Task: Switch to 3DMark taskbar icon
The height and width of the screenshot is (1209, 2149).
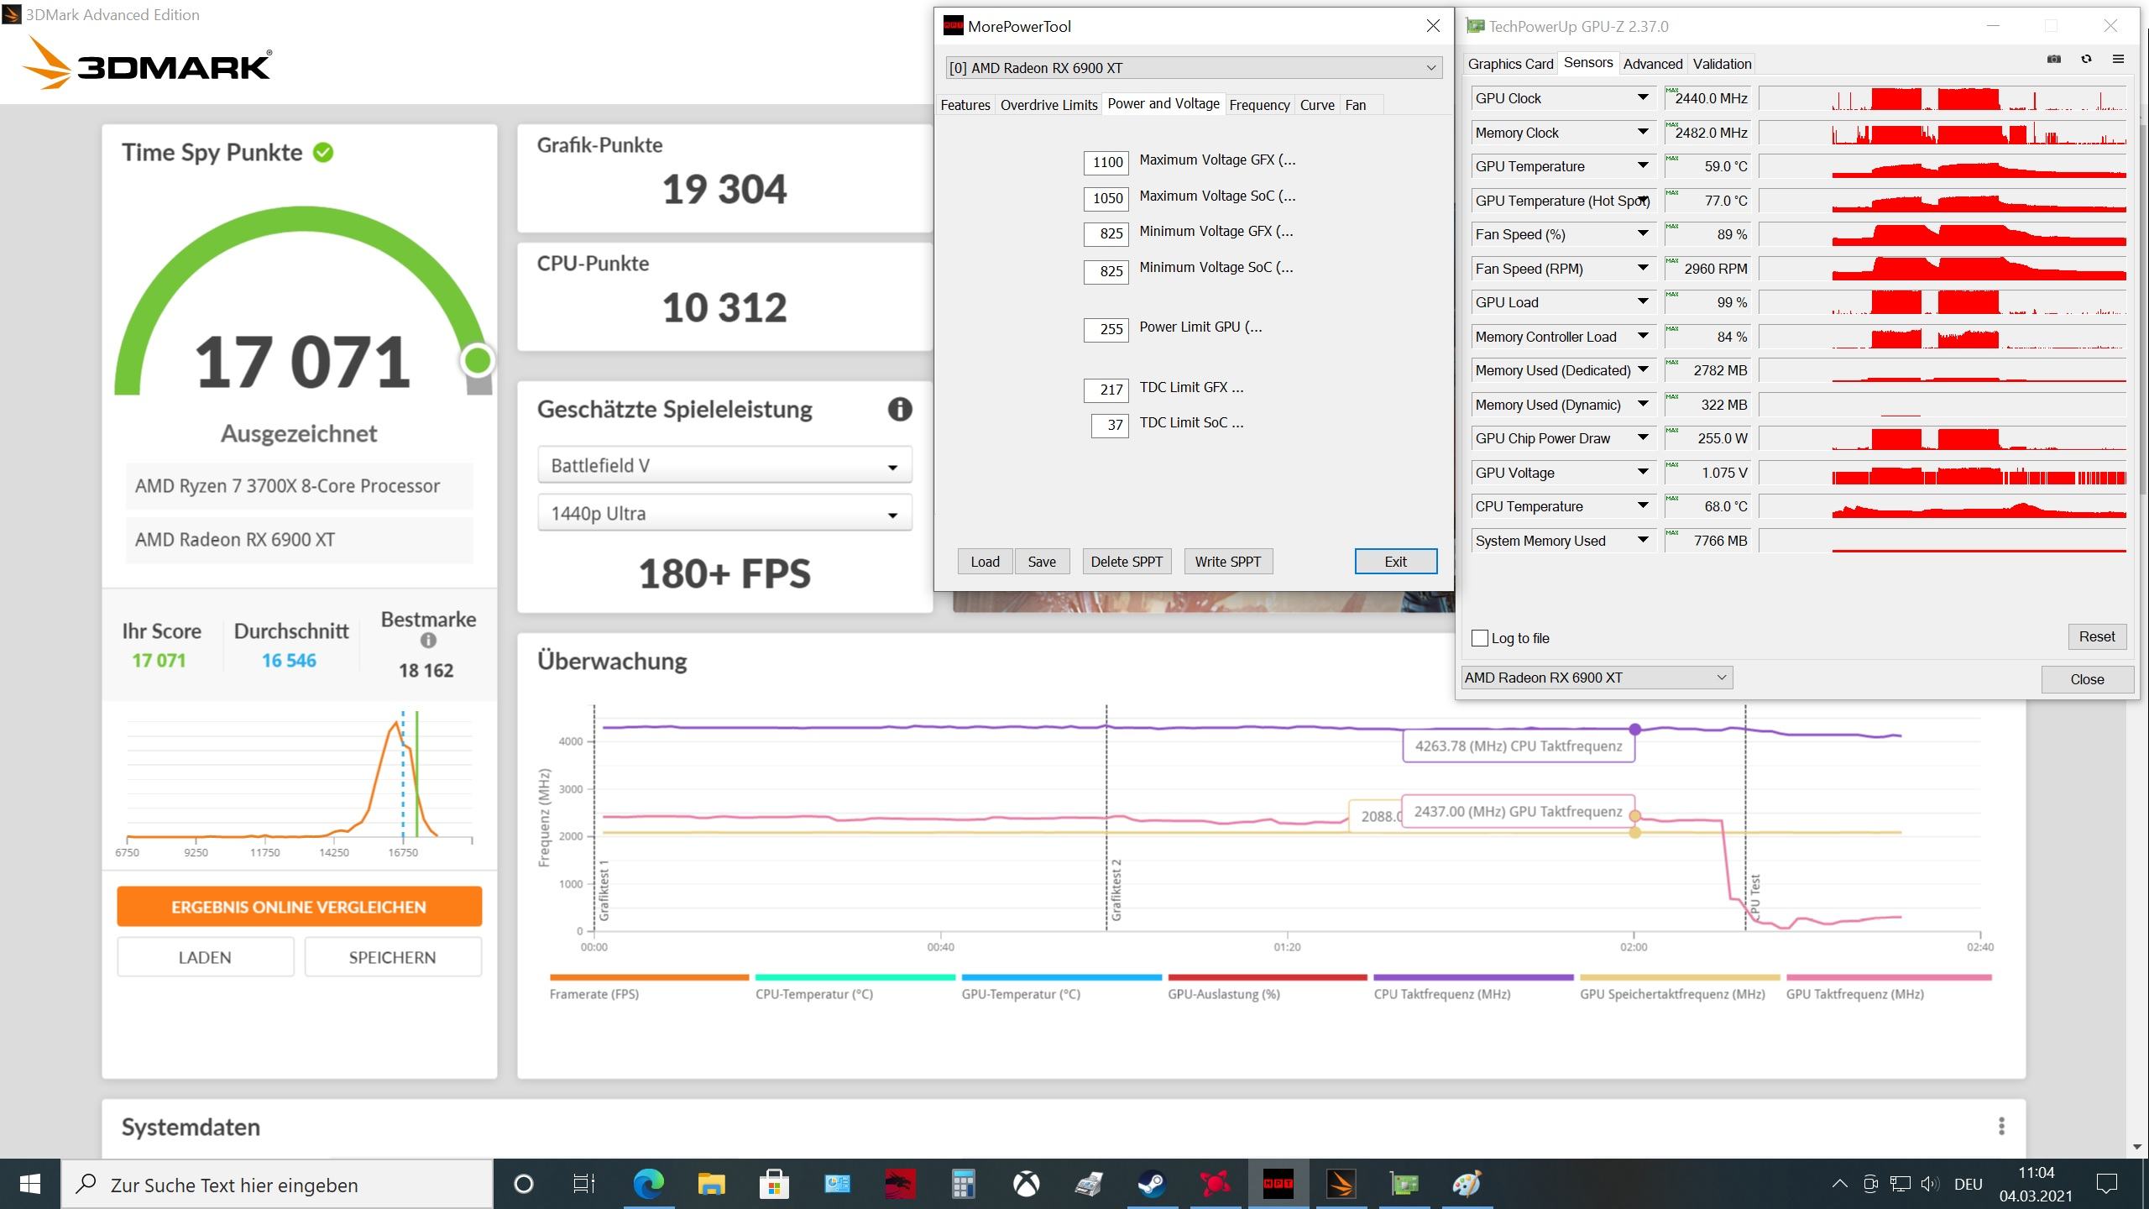Action: (1341, 1184)
